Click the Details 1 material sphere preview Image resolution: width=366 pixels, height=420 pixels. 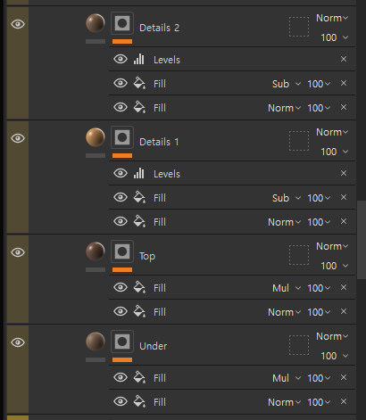(x=96, y=137)
